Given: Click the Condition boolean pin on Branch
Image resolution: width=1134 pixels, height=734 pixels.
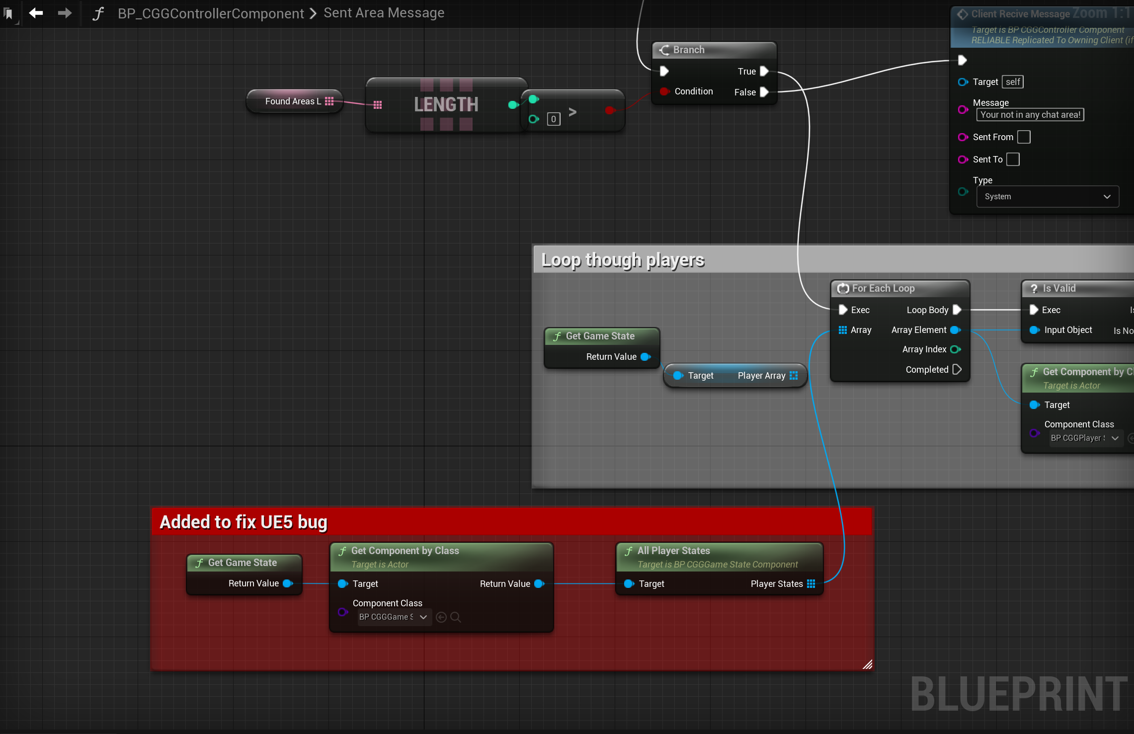Looking at the screenshot, I should point(664,91).
